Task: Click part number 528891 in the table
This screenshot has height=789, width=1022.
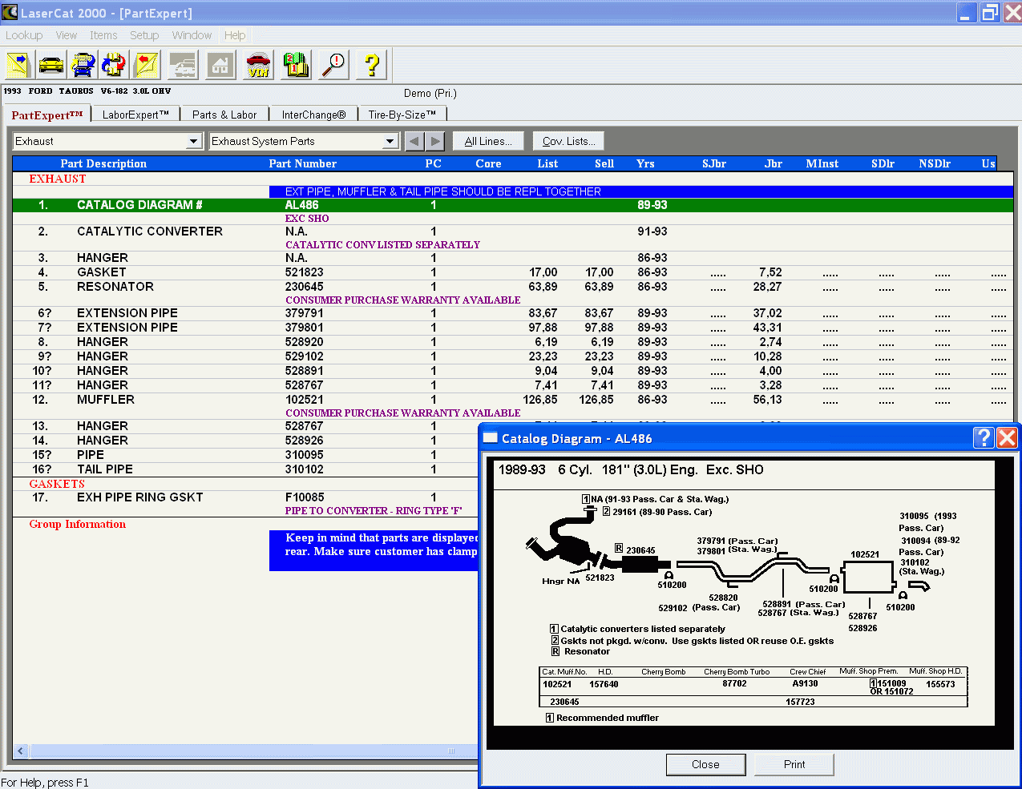Action: [x=305, y=371]
